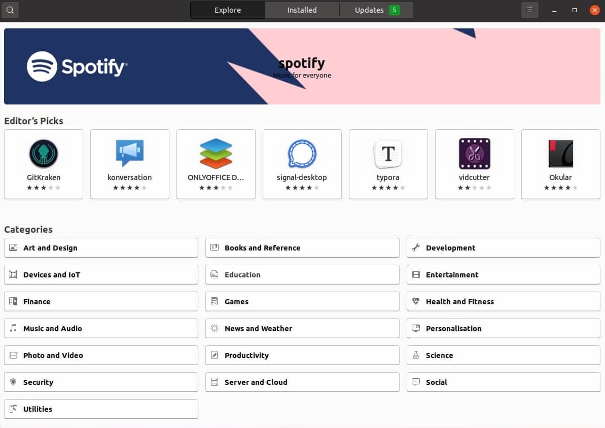Switch to the Installed tab
The height and width of the screenshot is (428, 605).
pyautogui.click(x=302, y=10)
